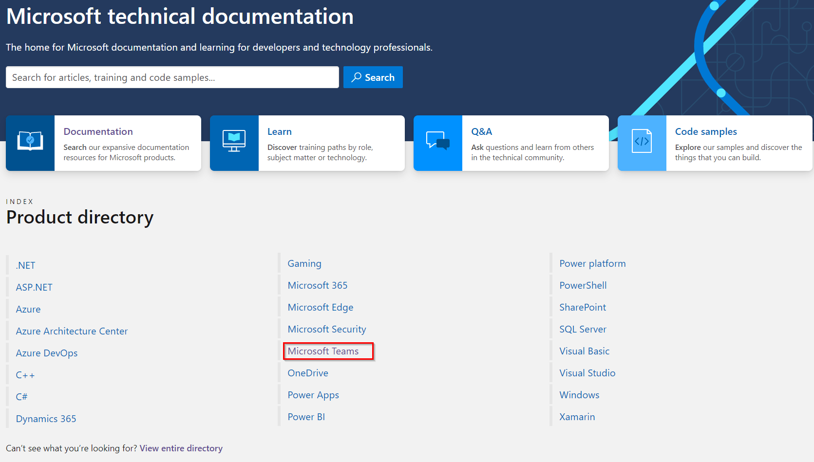Open the Learn card title
Screen dimensions: 814x462
tap(280, 131)
